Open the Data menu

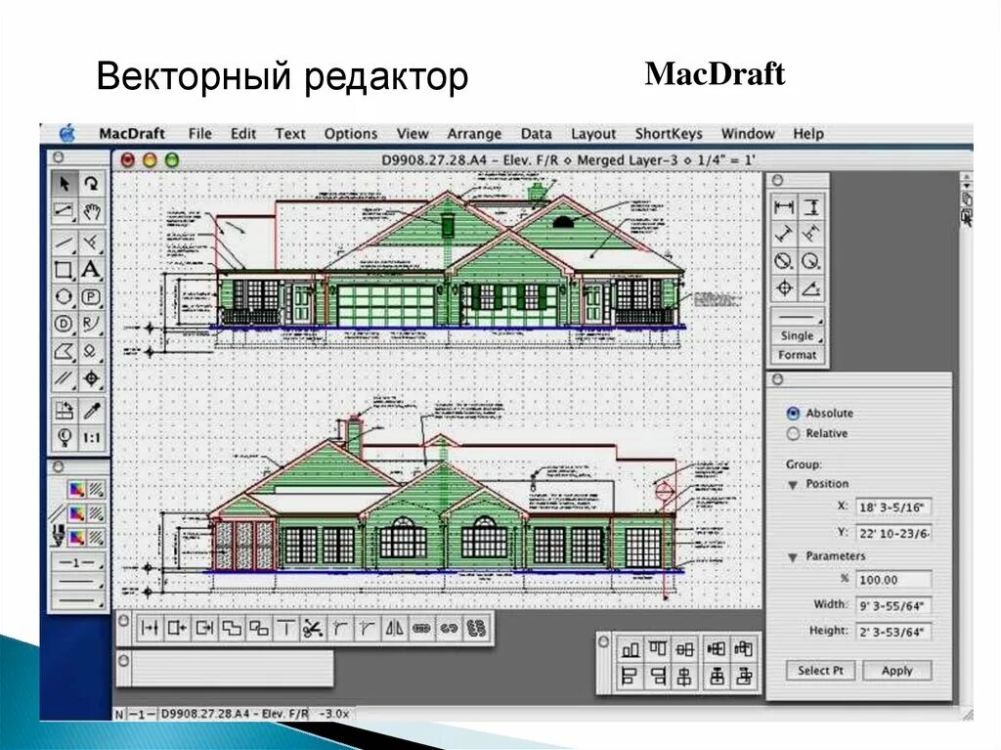(x=536, y=134)
